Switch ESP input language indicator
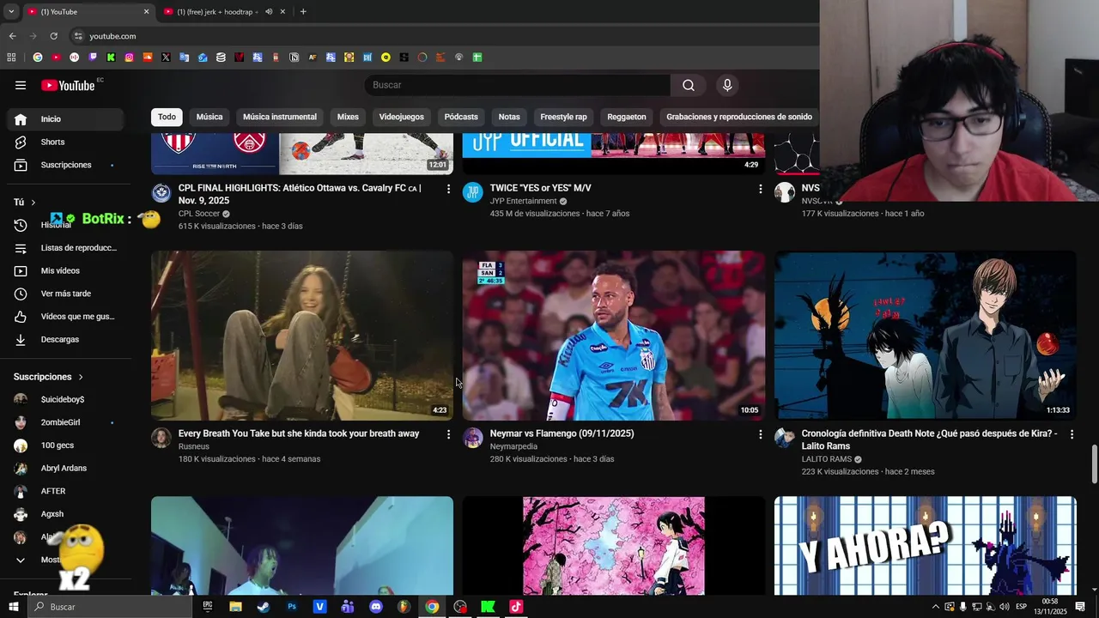 pyautogui.click(x=1023, y=607)
